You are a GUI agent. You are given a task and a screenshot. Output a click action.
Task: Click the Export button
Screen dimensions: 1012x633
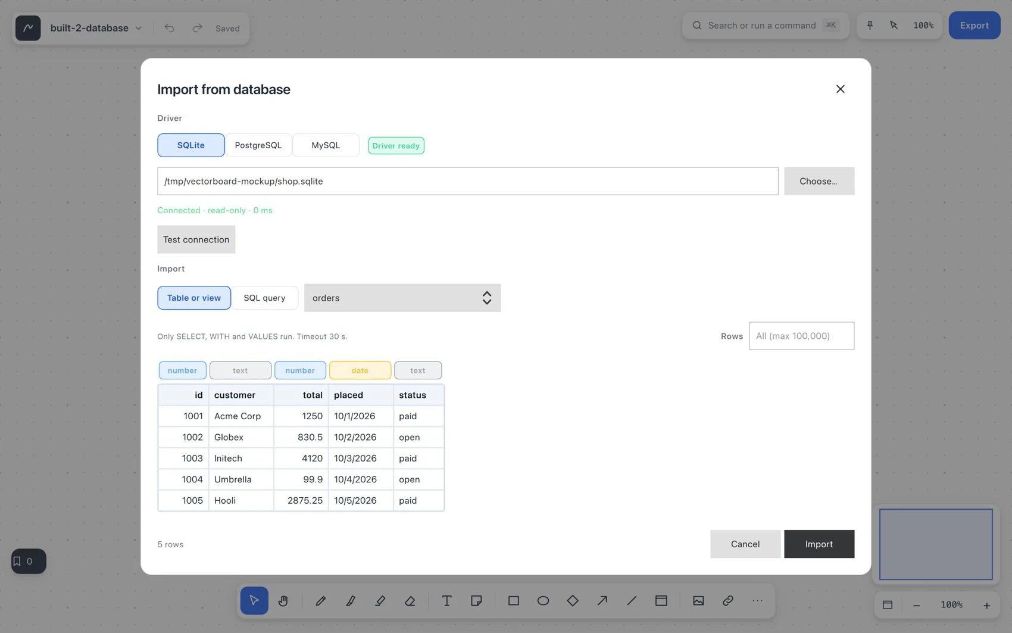click(x=974, y=25)
